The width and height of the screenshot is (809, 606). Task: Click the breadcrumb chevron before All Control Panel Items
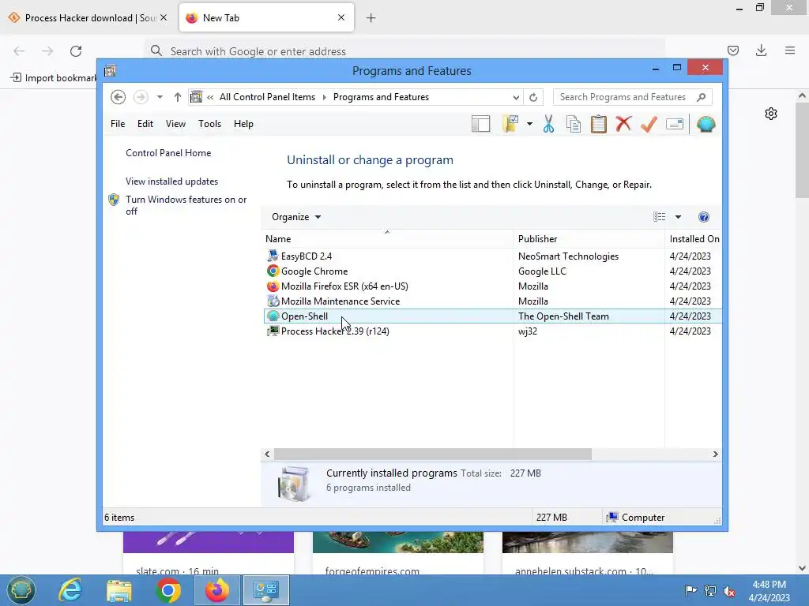(210, 97)
